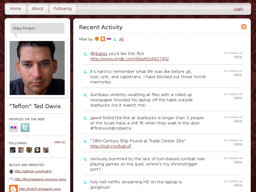
Task: Open the Flickr profile icon under Profiles on the Web
Action: pos(13,128)
